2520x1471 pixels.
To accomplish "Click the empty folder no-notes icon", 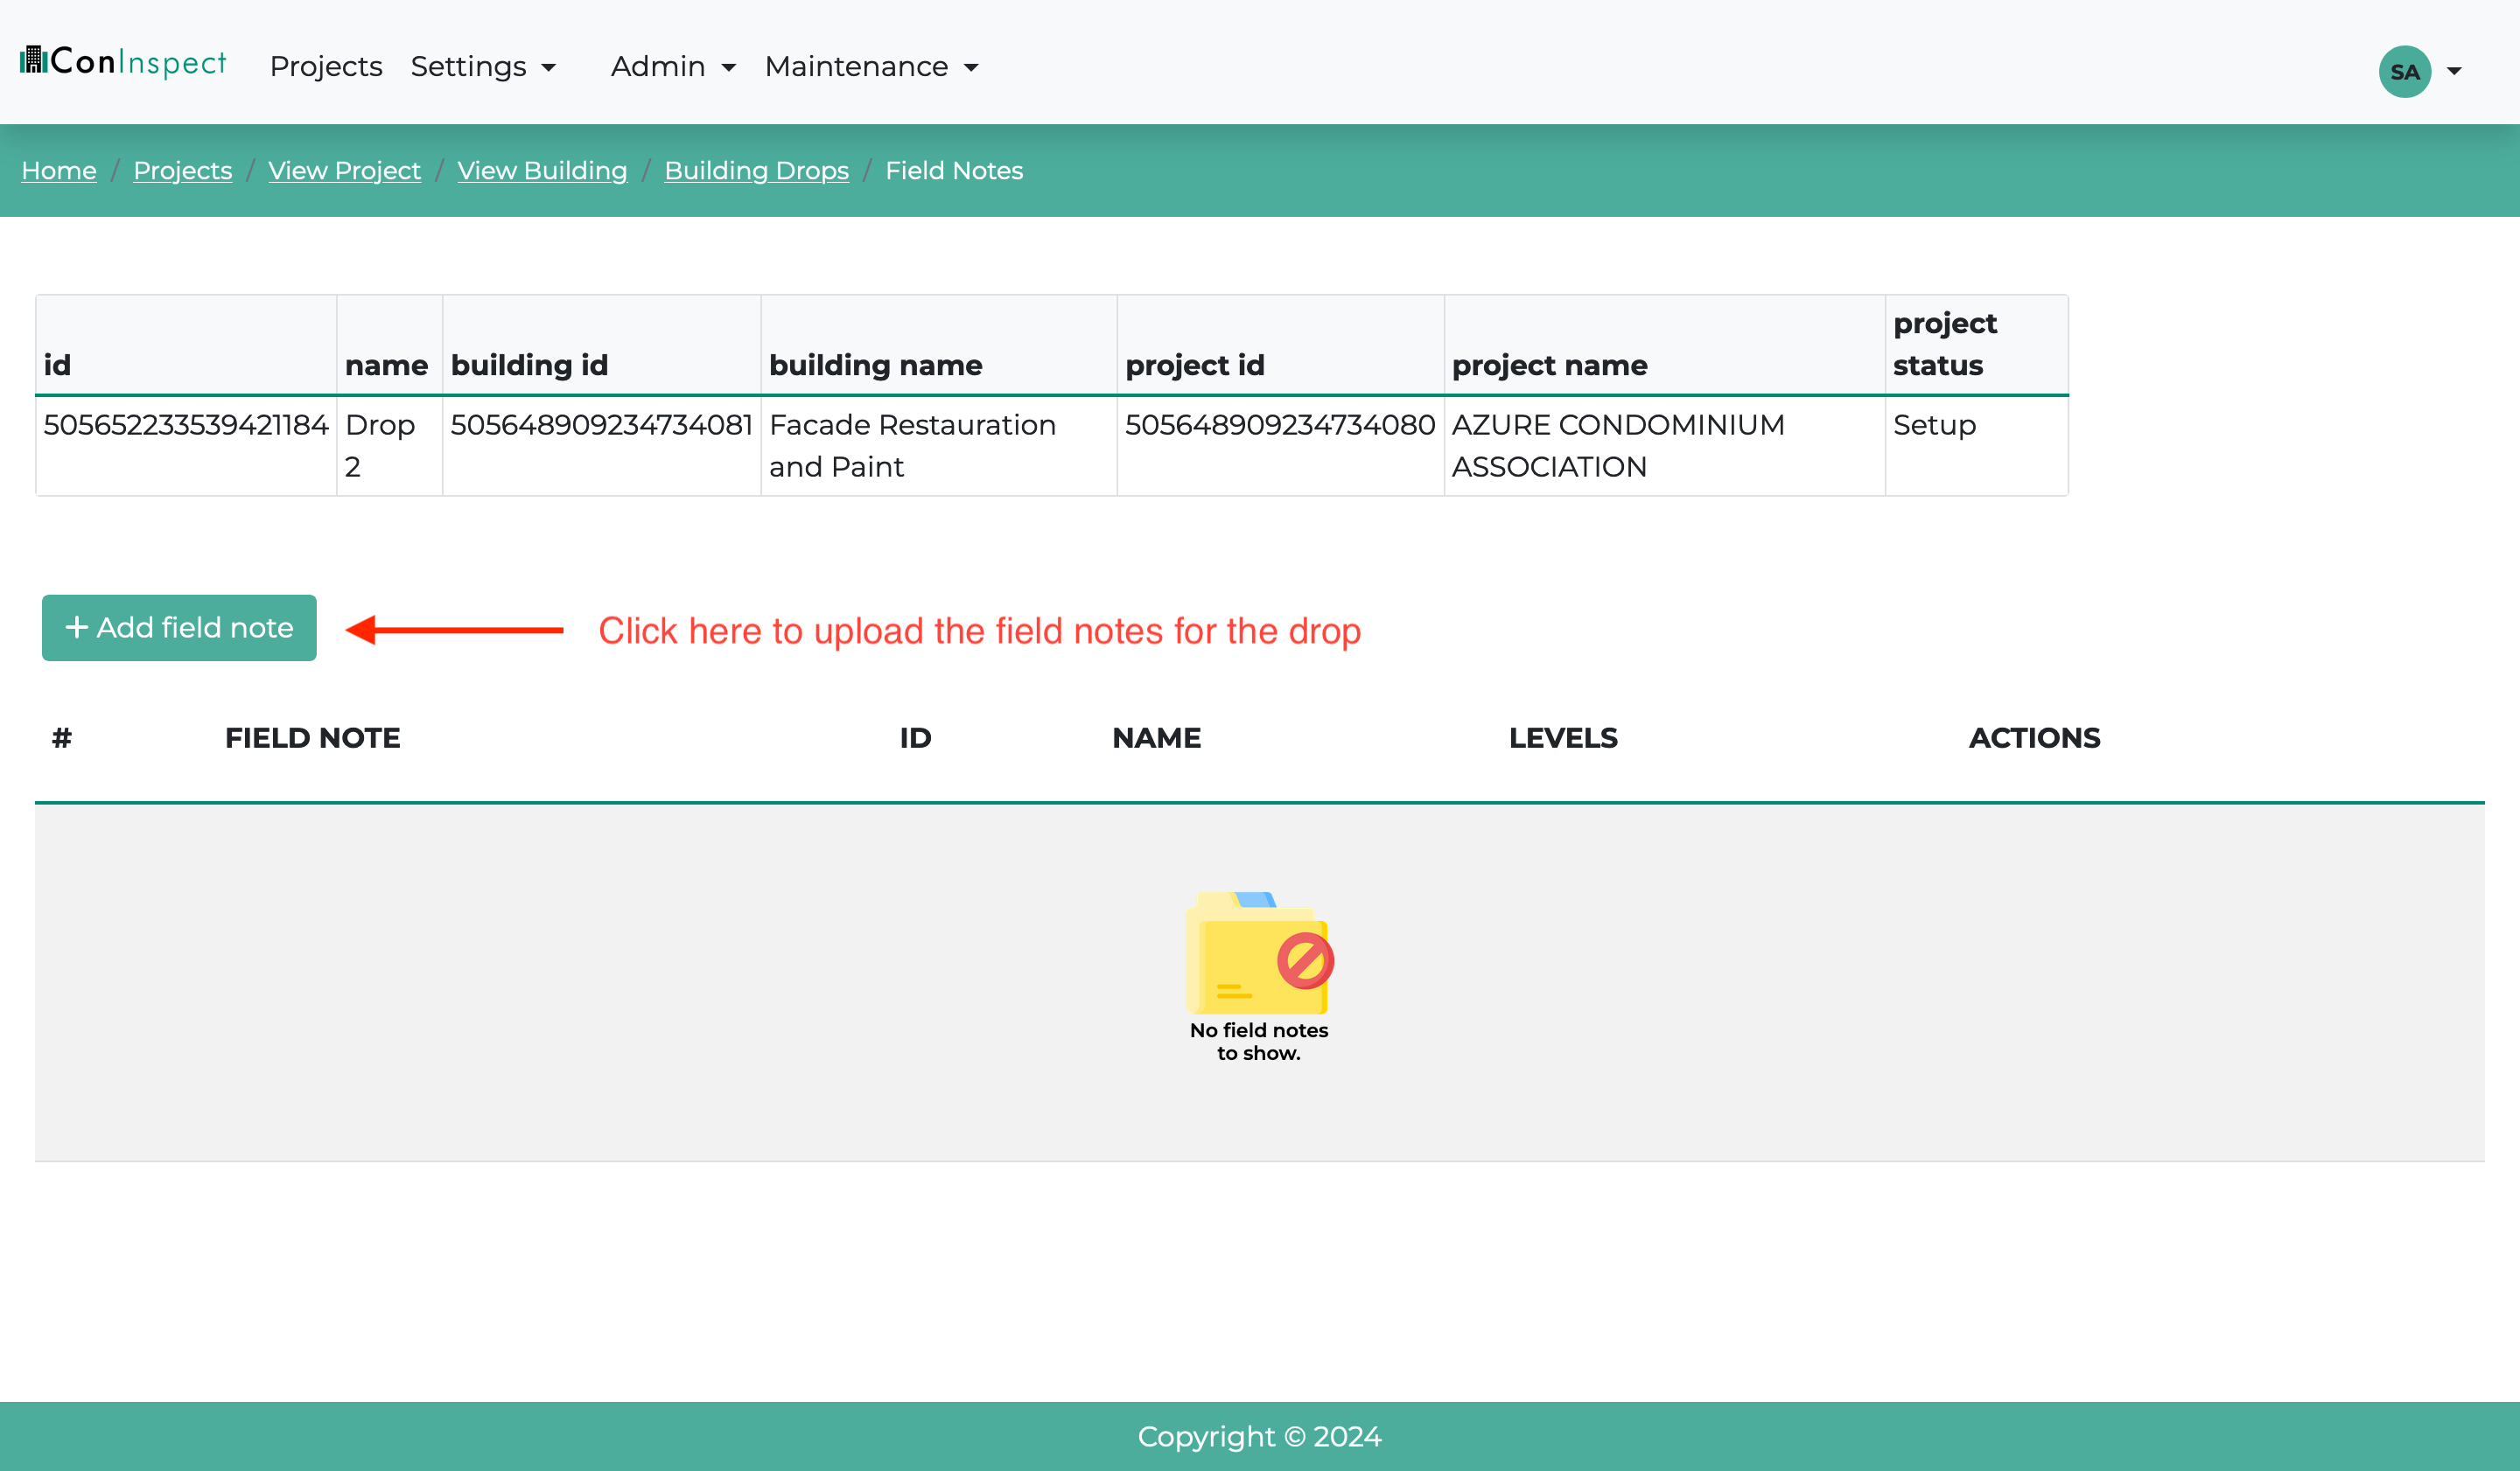I will 1259,952.
